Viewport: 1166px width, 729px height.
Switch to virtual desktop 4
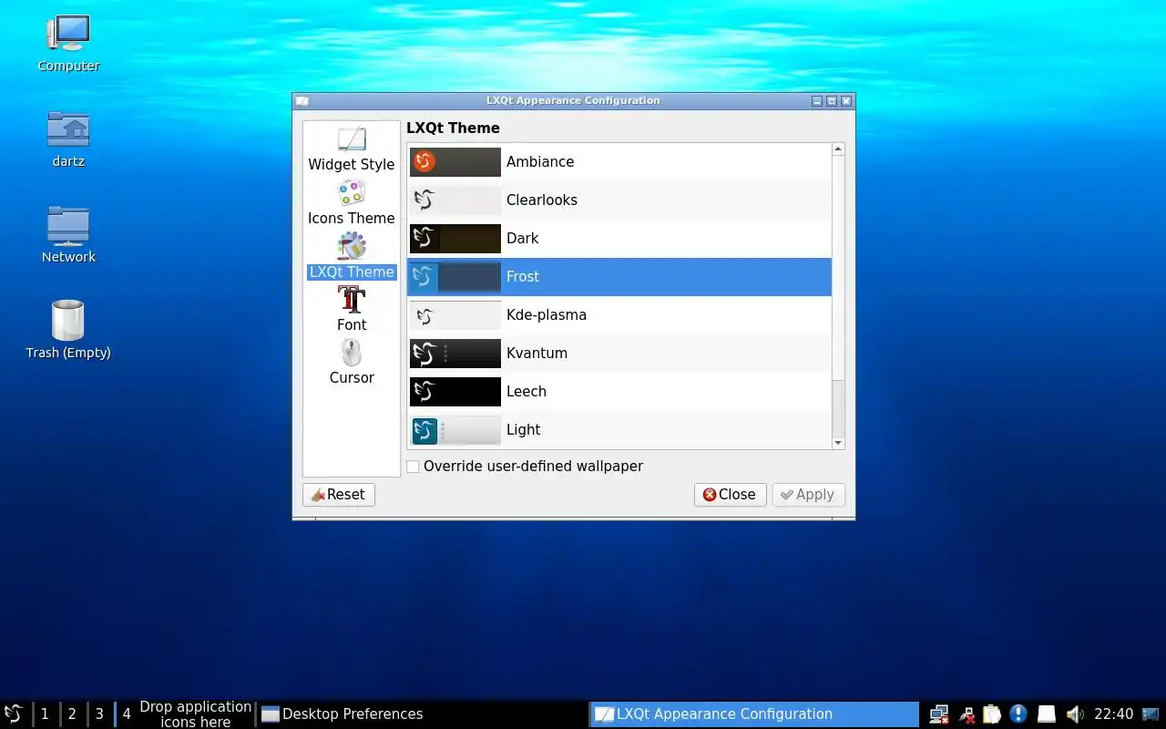click(126, 714)
